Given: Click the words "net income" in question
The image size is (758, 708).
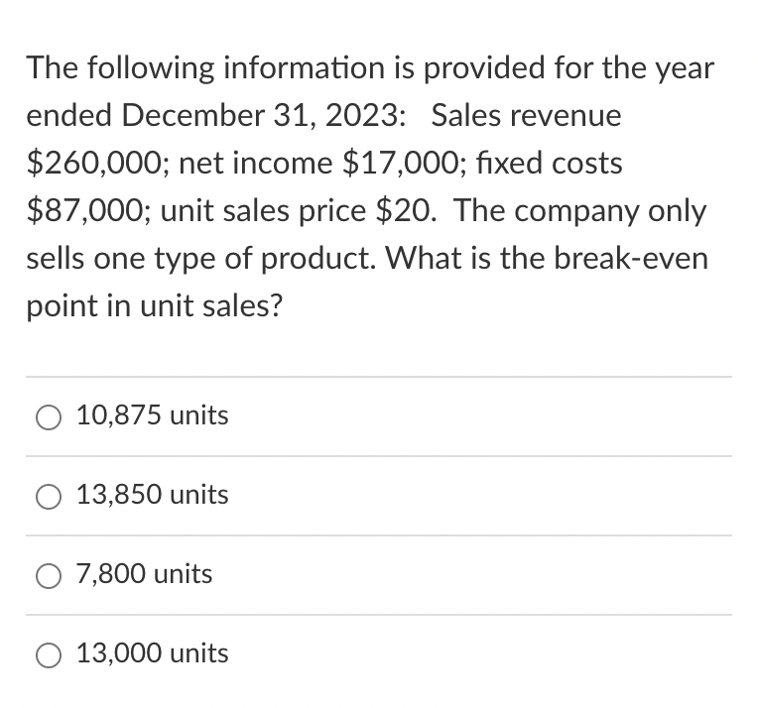Looking at the screenshot, I should pyautogui.click(x=256, y=163).
